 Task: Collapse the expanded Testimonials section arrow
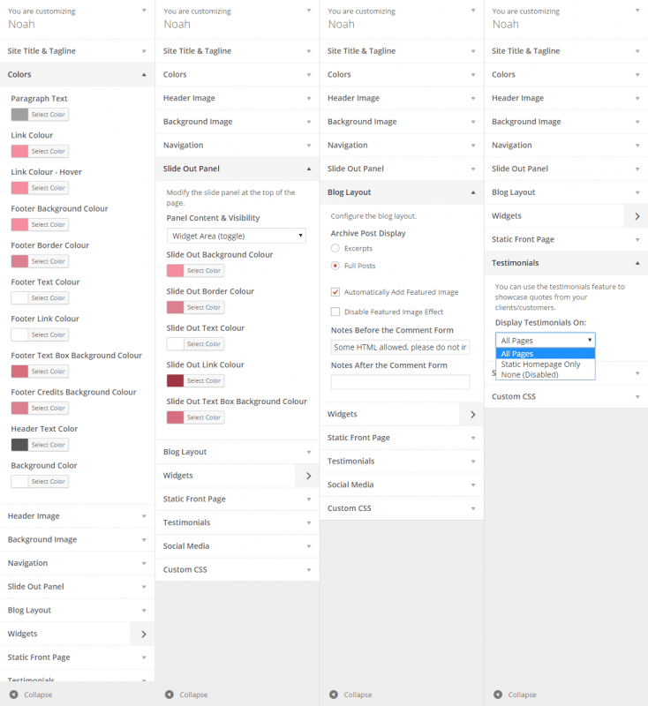tap(637, 263)
